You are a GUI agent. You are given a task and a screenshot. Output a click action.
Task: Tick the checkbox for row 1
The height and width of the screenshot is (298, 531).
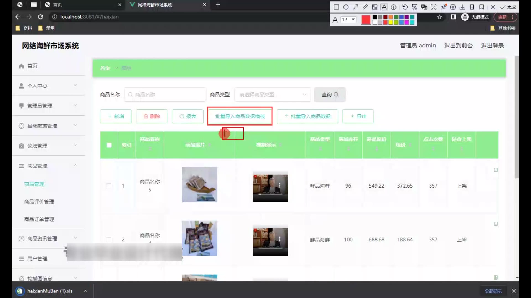[x=109, y=186]
